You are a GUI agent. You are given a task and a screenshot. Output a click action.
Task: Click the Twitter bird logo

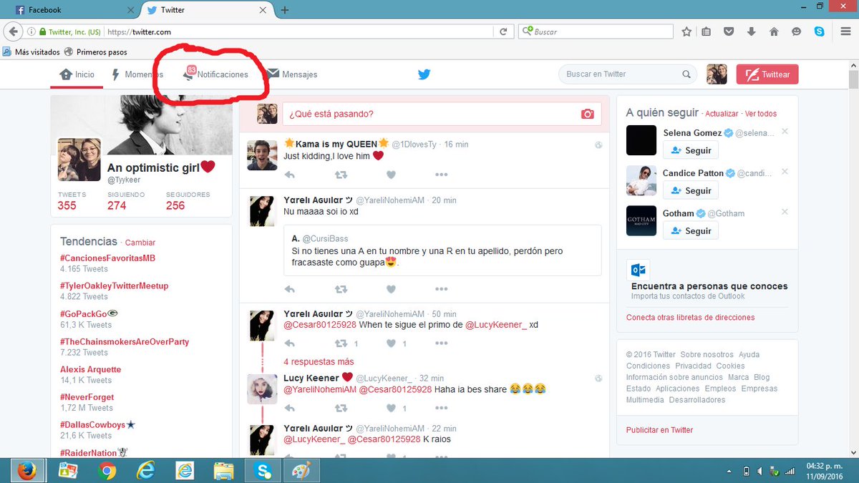tap(424, 74)
